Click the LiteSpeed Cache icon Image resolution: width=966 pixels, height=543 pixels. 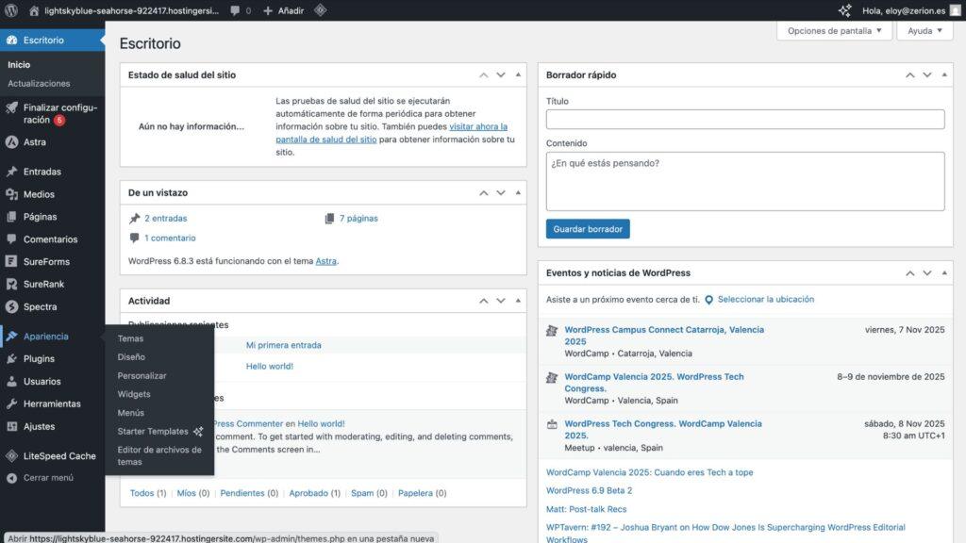pyautogui.click(x=11, y=456)
